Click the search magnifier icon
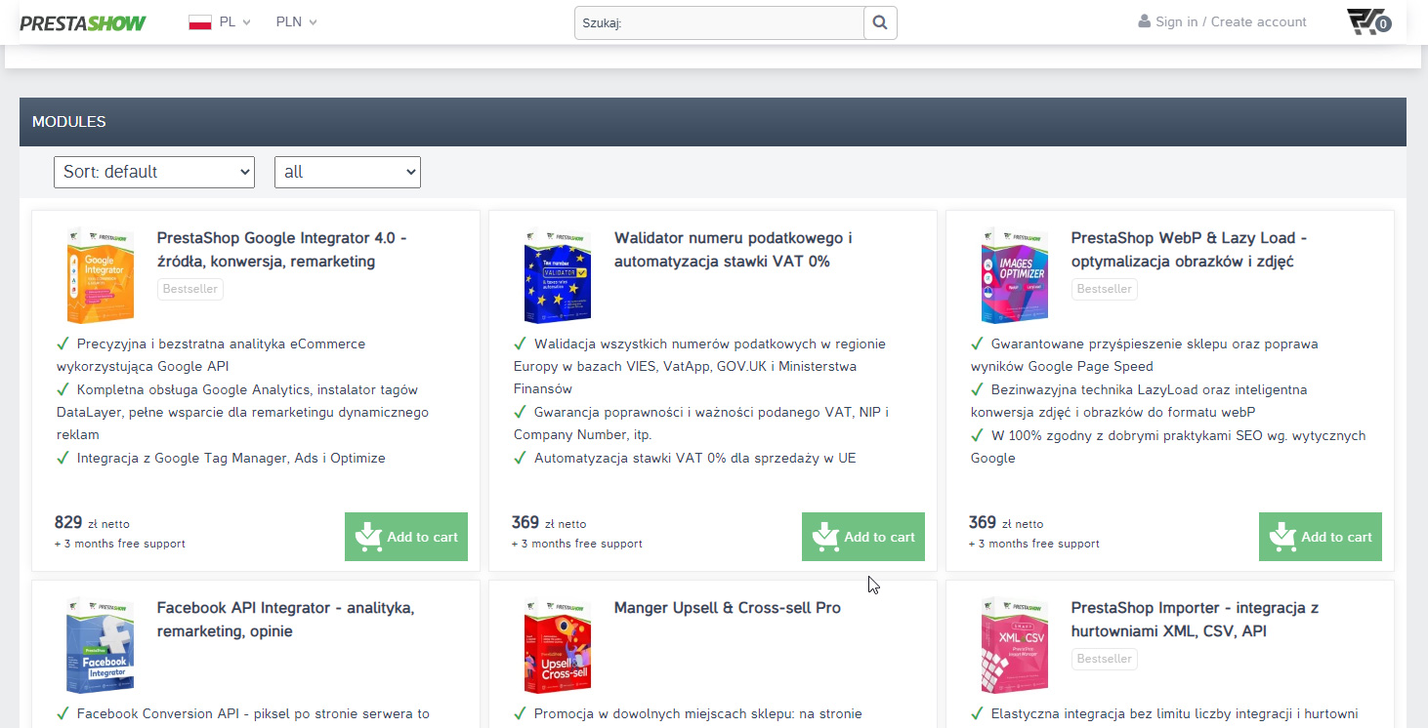1428x728 pixels. (879, 22)
